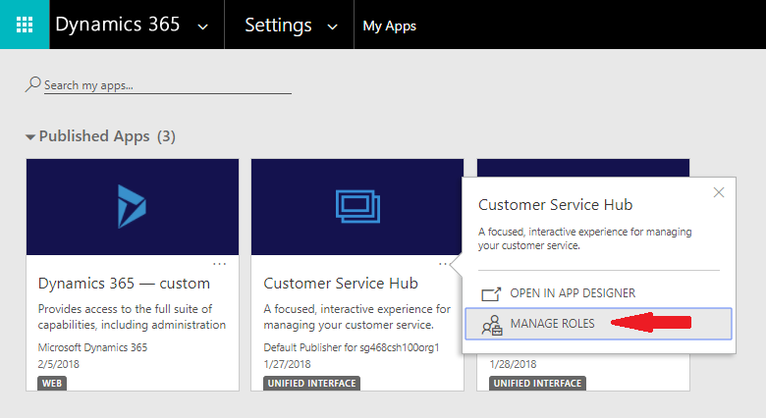Open ellipsis menu on Customer Service Hub tile
The width and height of the screenshot is (766, 418).
[x=445, y=264]
